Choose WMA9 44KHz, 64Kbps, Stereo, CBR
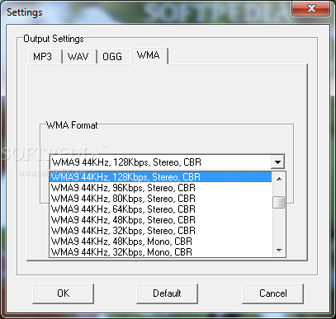The width and height of the screenshot is (336, 319). [x=161, y=209]
